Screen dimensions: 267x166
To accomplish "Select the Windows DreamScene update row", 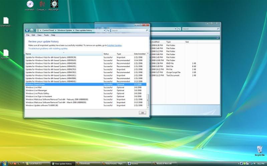I will tap(86, 84).
